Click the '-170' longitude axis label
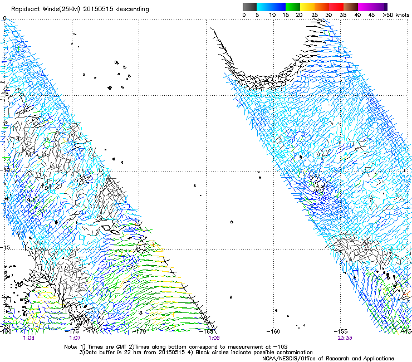Image resolution: width=412 pixels, height=362 pixels. (x=139, y=331)
